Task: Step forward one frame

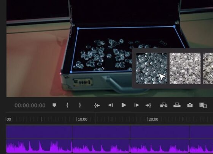Action: tap(137, 105)
